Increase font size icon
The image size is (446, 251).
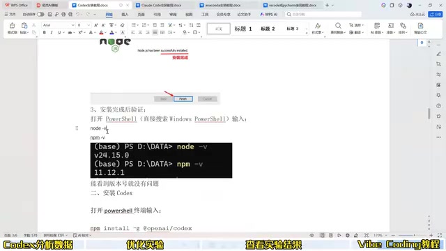[96, 25]
